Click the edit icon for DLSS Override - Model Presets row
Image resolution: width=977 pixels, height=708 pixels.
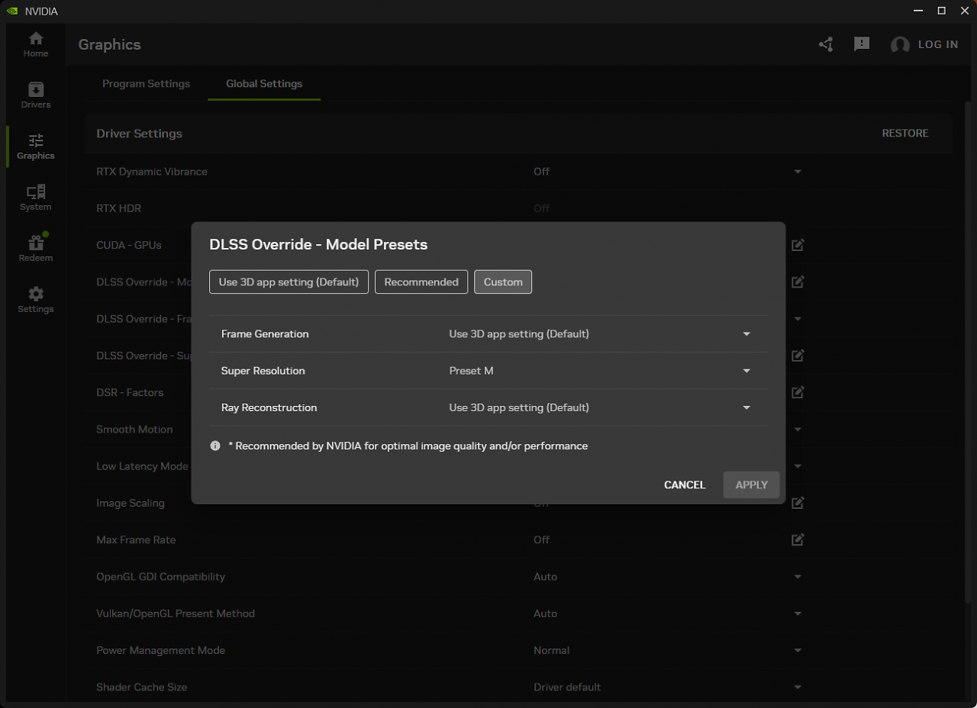click(798, 282)
